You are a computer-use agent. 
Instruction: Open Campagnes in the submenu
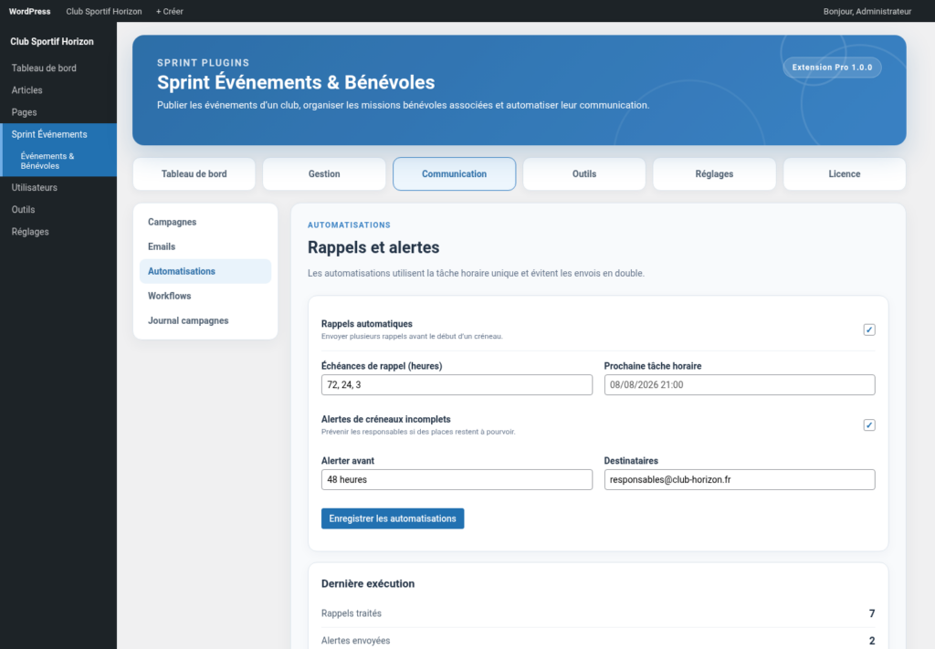click(x=205, y=222)
